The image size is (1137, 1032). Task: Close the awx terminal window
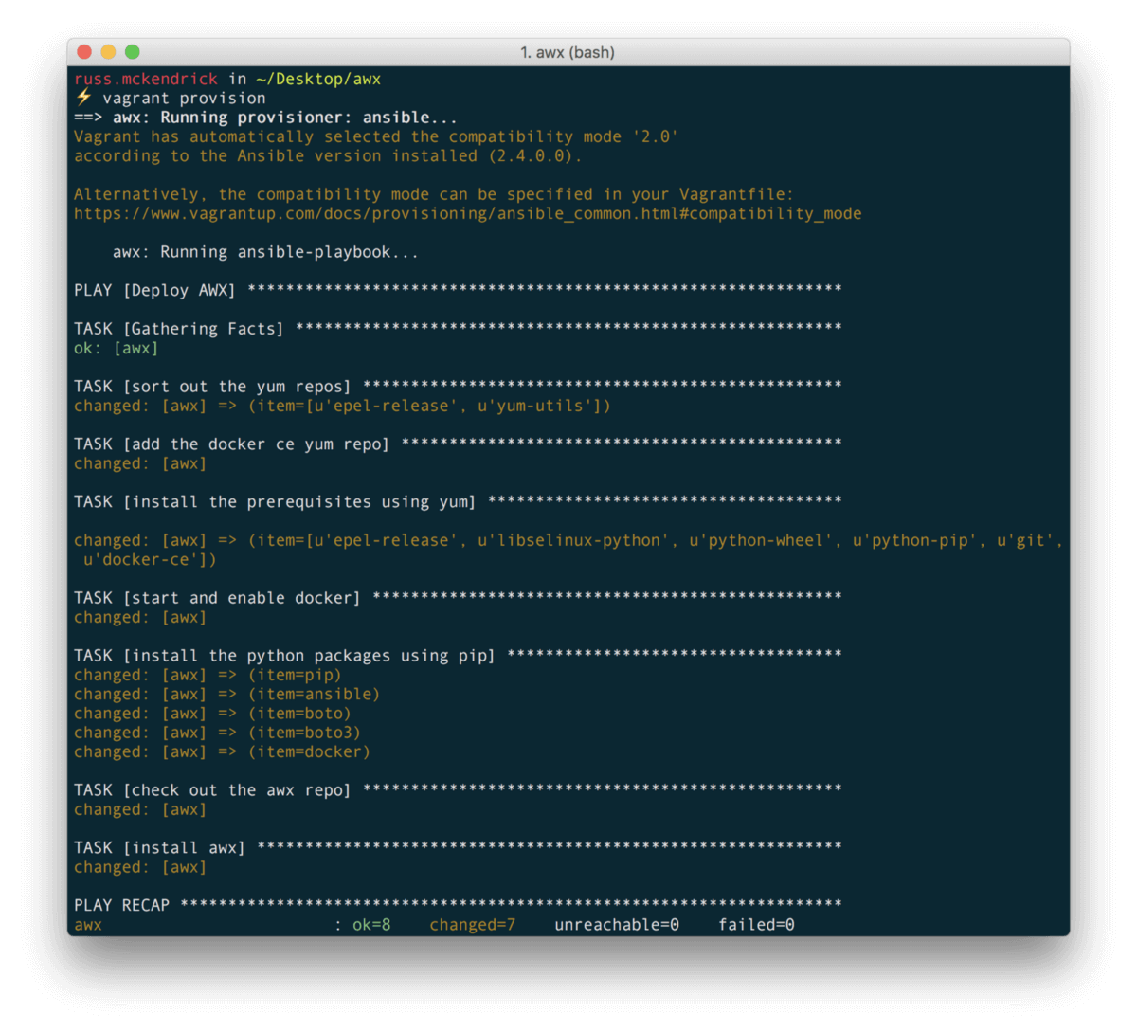[x=84, y=52]
